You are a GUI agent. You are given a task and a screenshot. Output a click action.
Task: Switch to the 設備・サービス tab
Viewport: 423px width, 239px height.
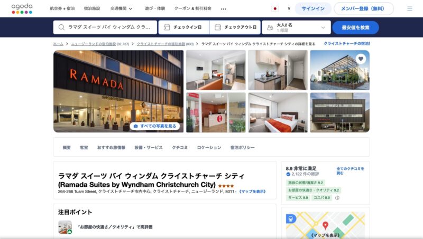tap(149, 148)
